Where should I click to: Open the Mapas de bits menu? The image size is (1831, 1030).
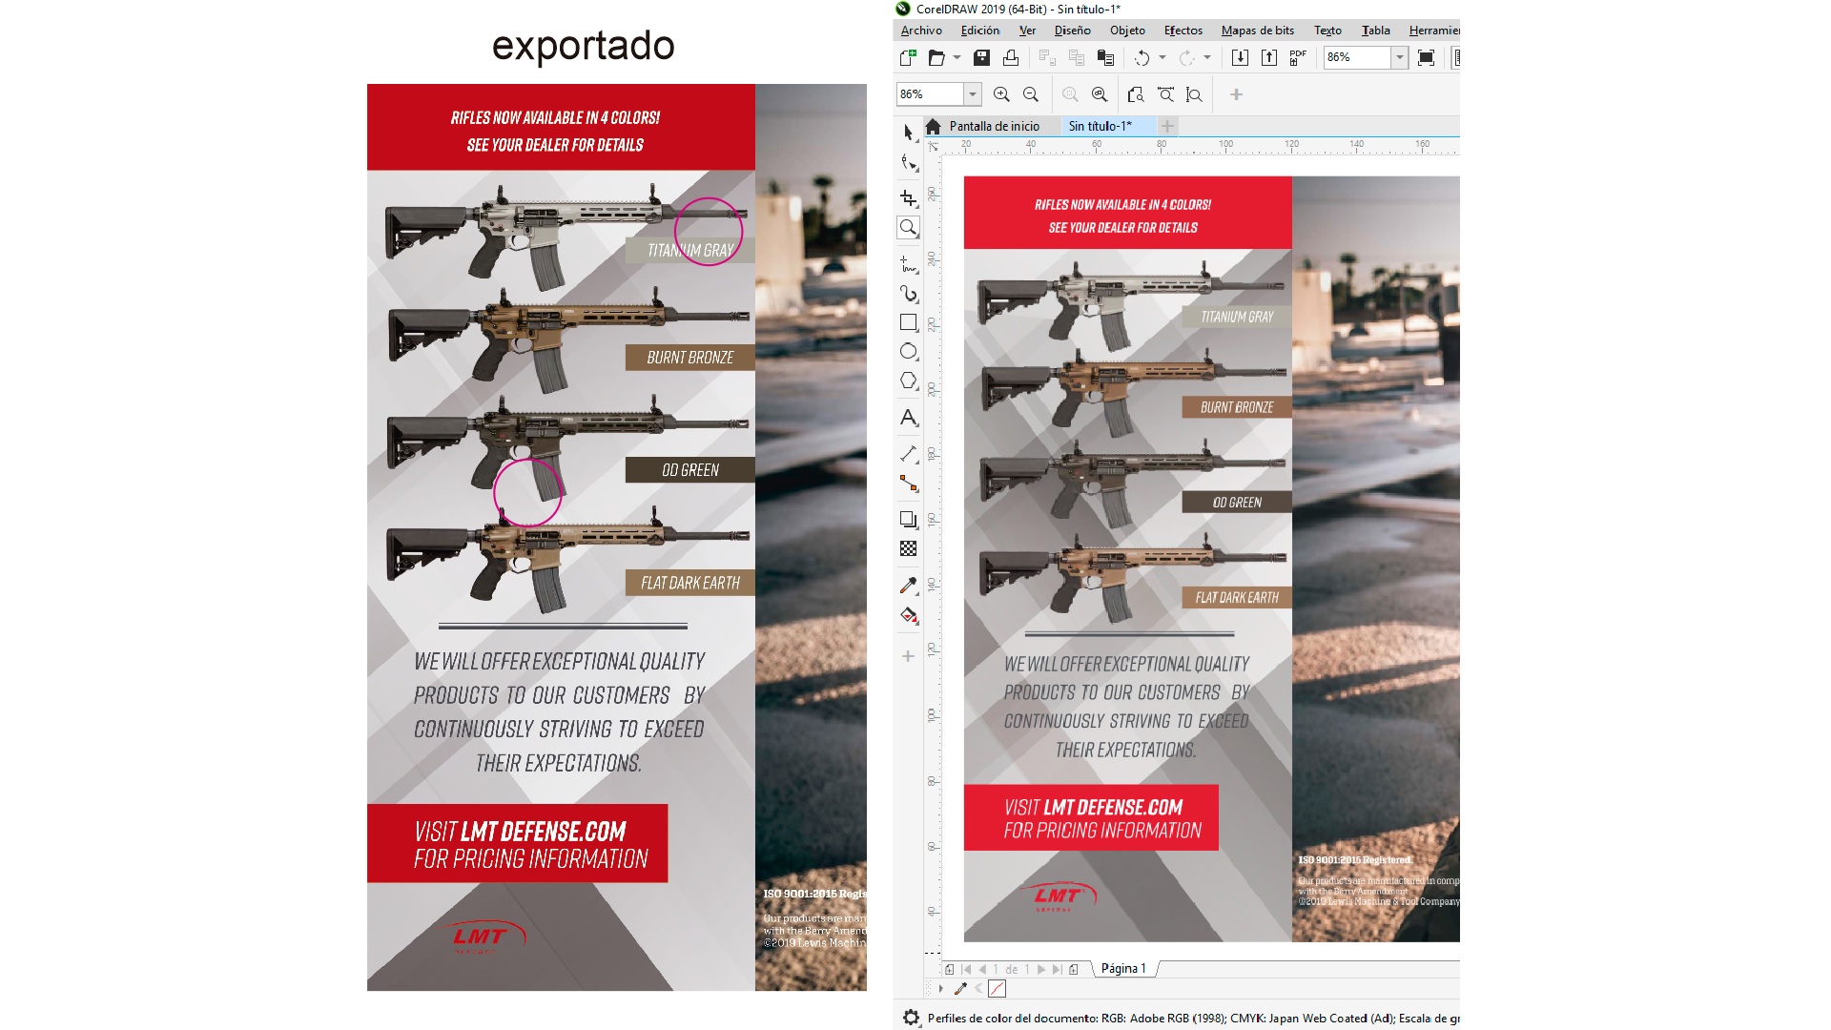[x=1258, y=31]
